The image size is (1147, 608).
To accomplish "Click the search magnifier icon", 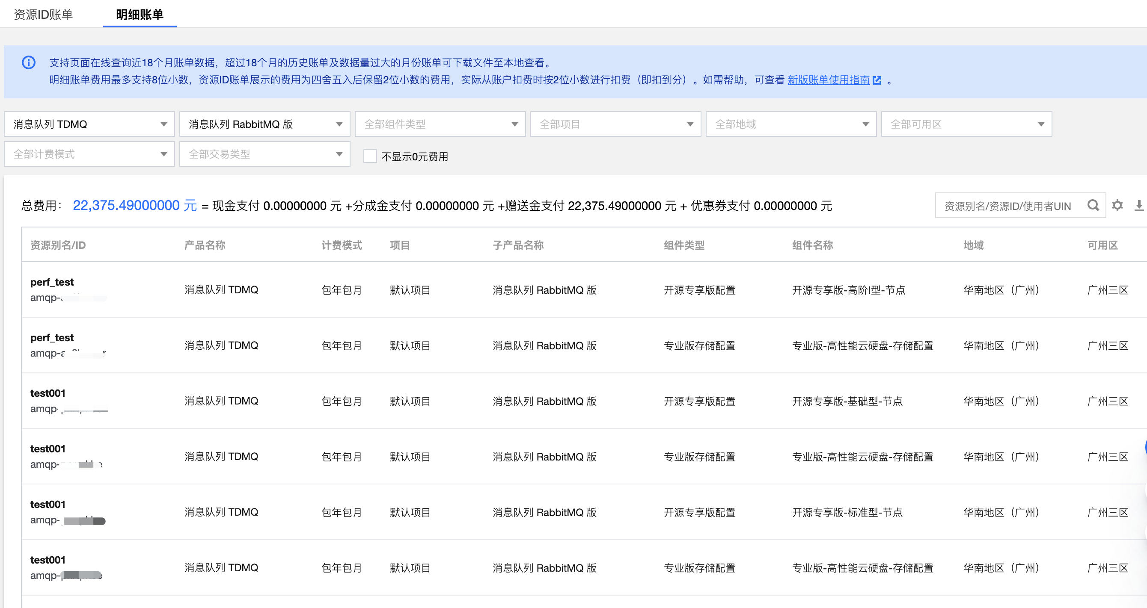I will [1093, 206].
